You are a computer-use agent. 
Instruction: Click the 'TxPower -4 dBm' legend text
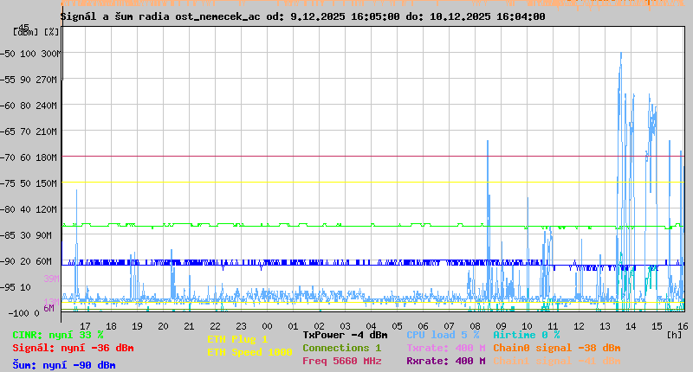[345, 335]
